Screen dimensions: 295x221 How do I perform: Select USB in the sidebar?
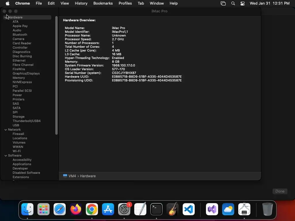click(x=16, y=125)
